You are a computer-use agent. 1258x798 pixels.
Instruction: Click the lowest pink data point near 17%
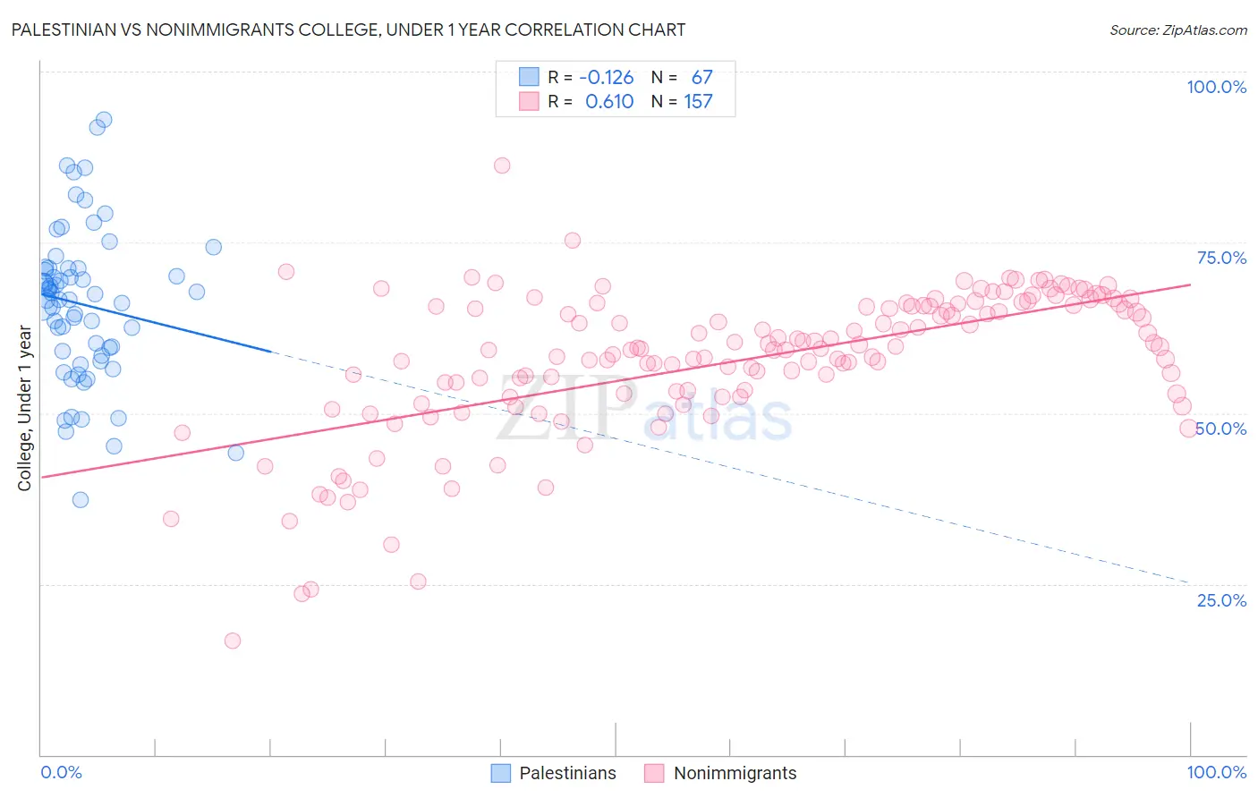(x=233, y=641)
